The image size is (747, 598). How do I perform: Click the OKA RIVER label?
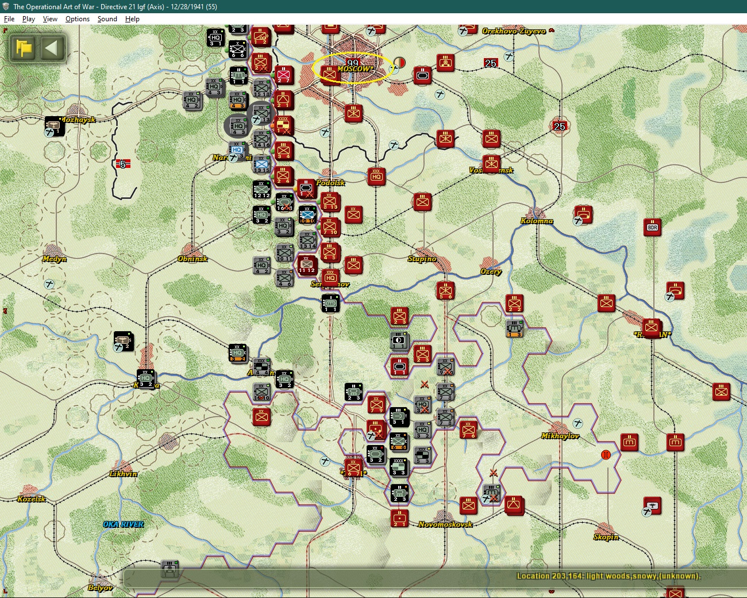tap(124, 524)
